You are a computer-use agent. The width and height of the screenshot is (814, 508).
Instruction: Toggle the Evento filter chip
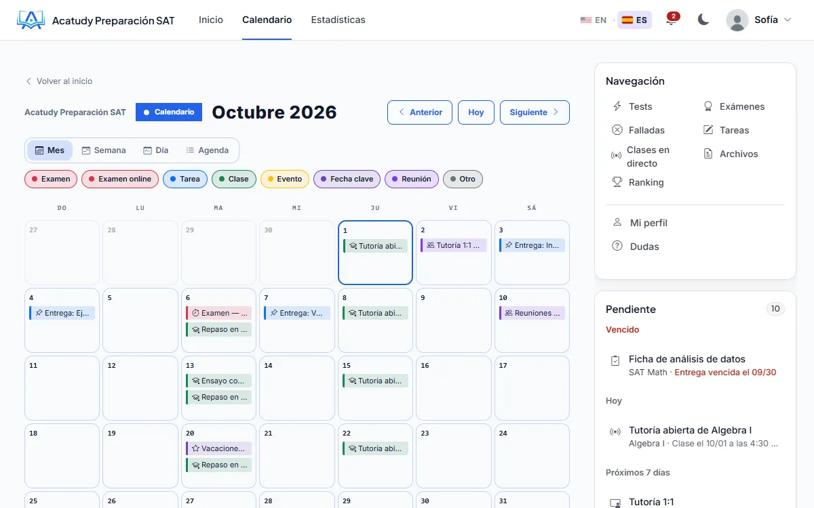coord(285,179)
